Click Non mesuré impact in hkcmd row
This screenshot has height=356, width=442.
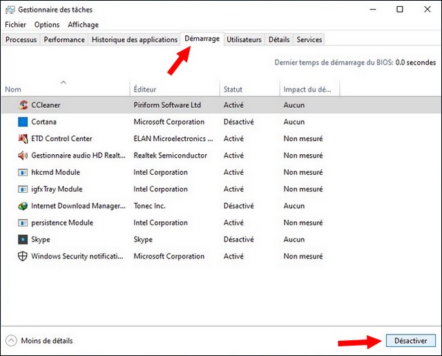pos(303,172)
